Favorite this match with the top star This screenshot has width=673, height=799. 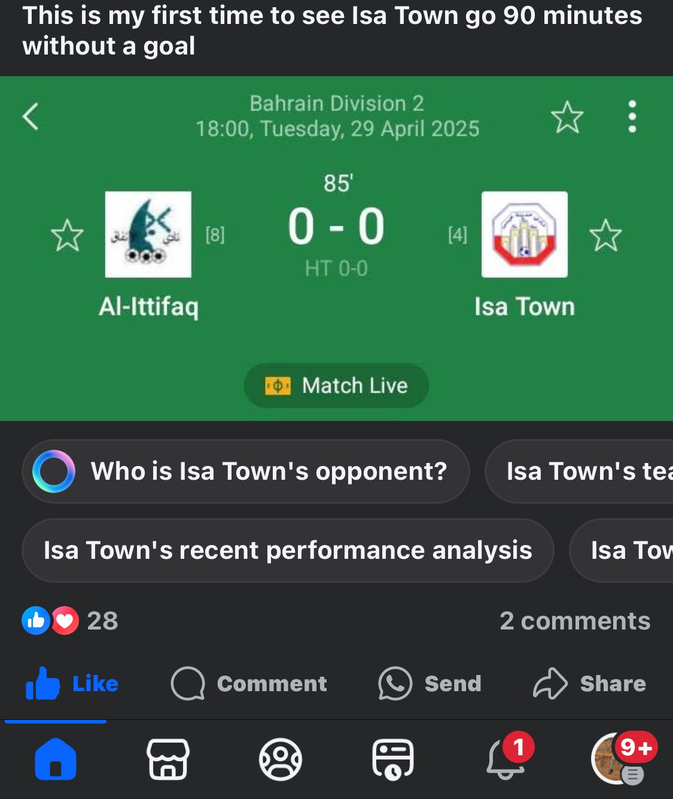[567, 117]
